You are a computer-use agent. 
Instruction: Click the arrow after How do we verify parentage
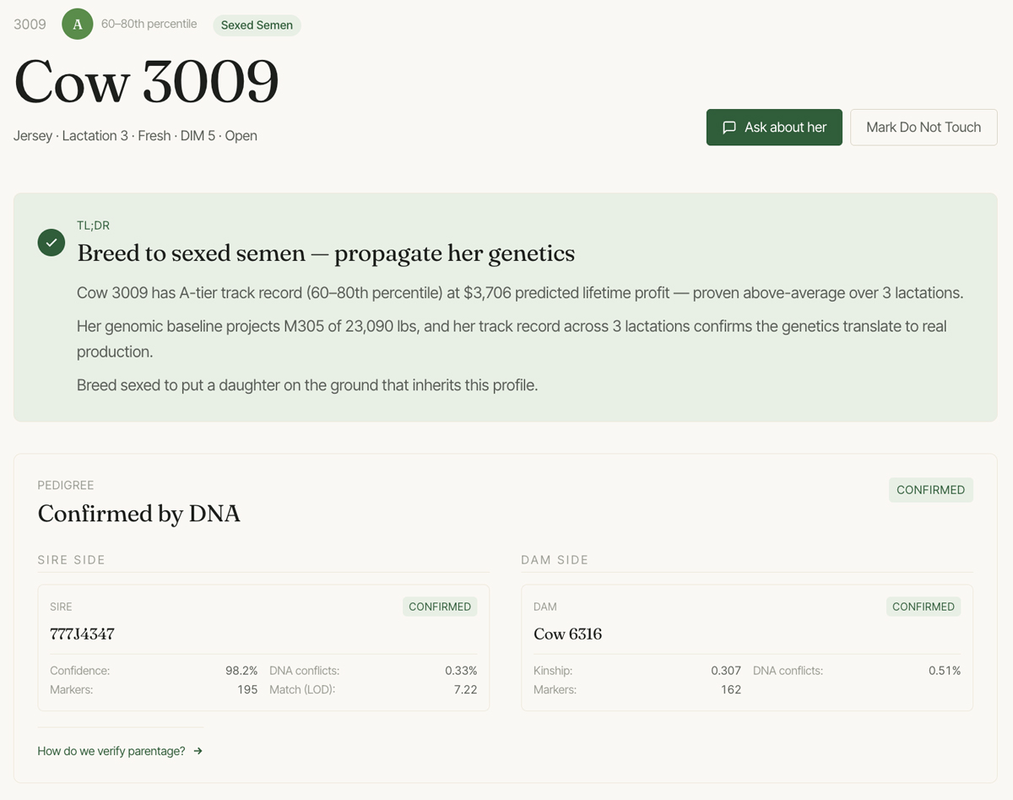[198, 751]
